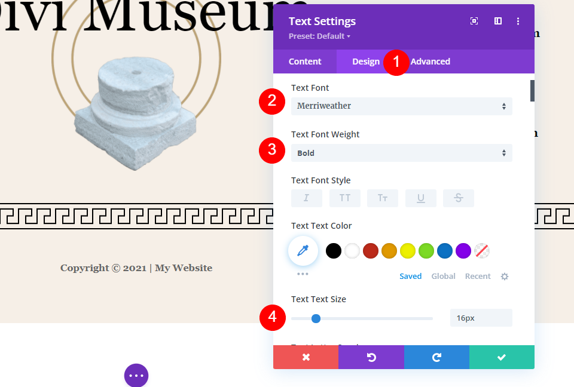Select the green color swatch
This screenshot has width=574, height=387.
[426, 251]
